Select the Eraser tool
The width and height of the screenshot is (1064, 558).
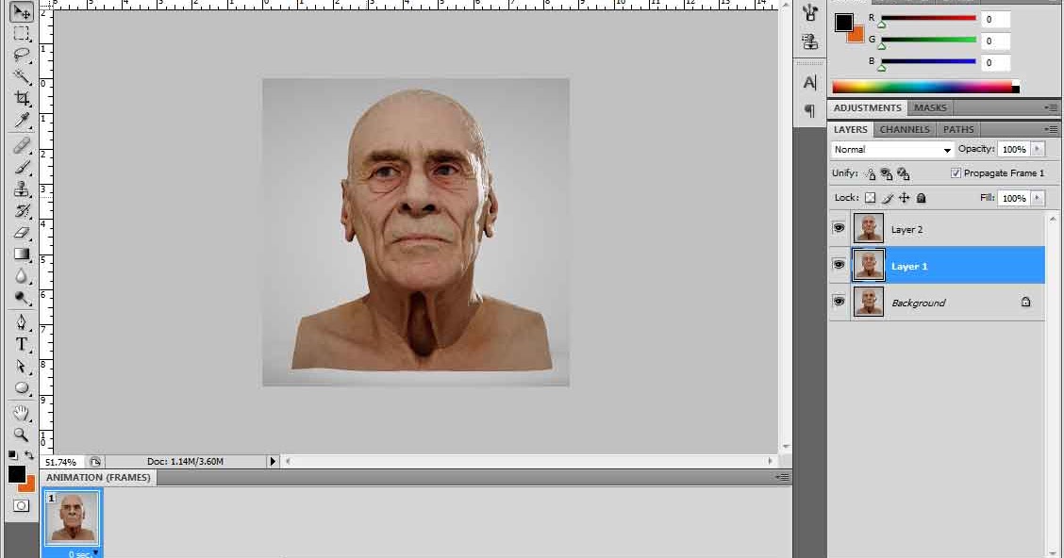22,232
